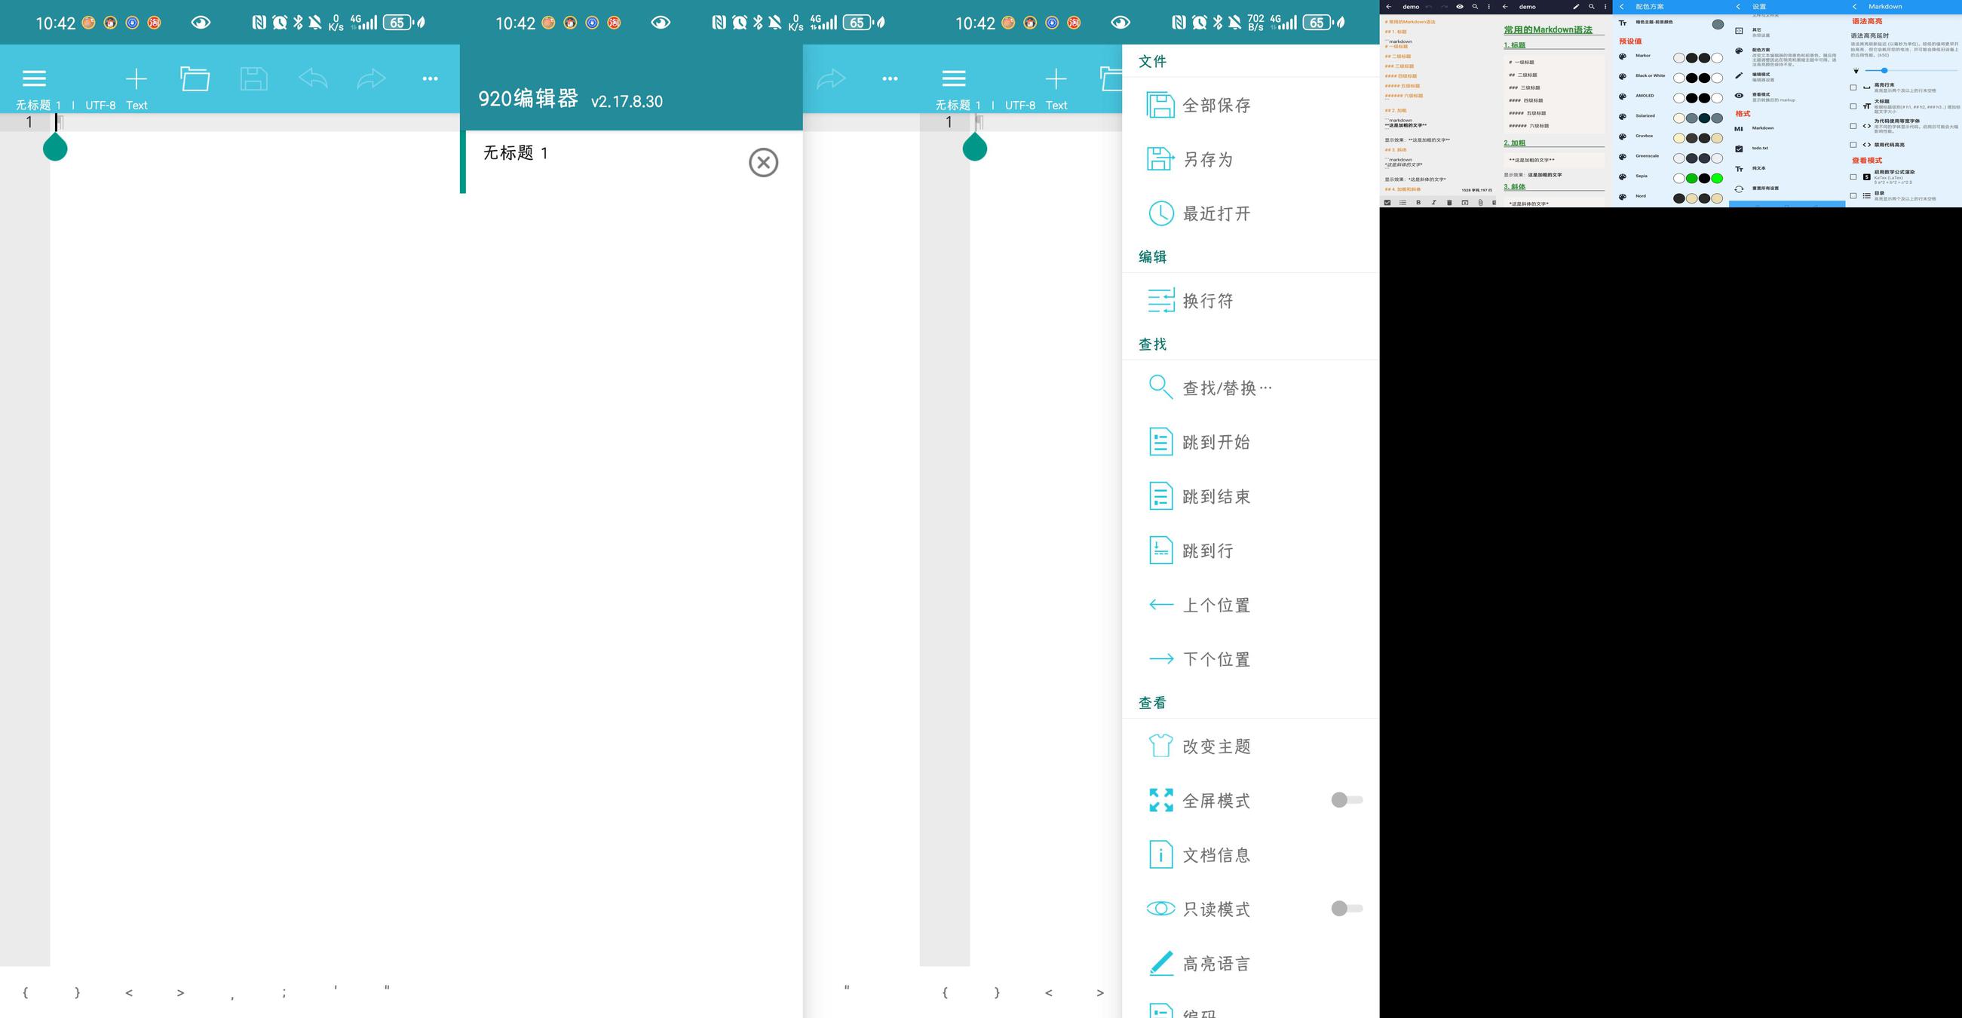Click Bold B icon in demo bottom toolbar
The width and height of the screenshot is (1962, 1018).
[1419, 203]
